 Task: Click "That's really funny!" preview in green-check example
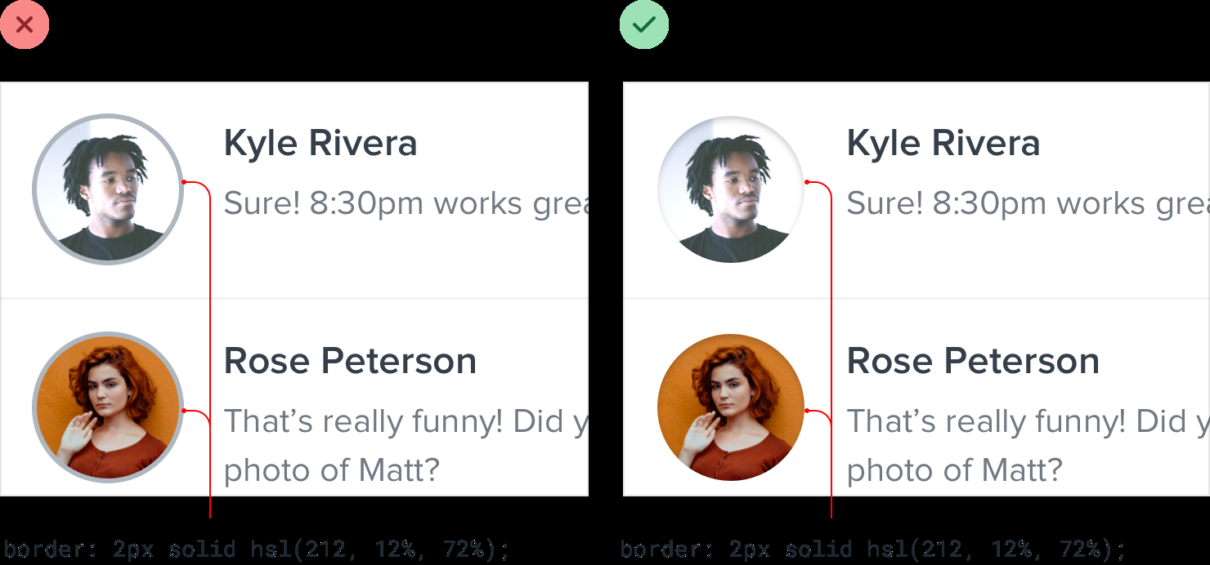pos(1028,421)
